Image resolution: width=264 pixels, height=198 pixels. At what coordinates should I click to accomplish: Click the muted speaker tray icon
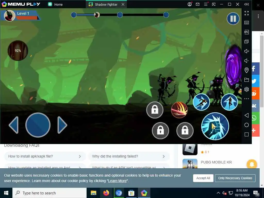[x=224, y=193]
